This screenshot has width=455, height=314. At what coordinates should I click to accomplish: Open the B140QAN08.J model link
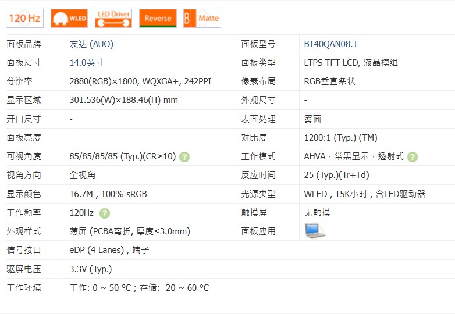(330, 44)
